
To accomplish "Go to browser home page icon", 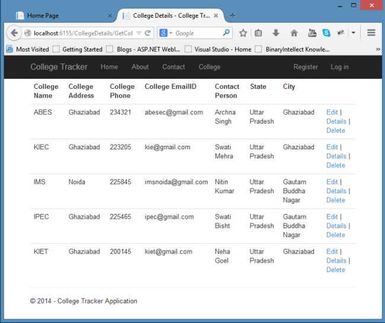I will 294,33.
